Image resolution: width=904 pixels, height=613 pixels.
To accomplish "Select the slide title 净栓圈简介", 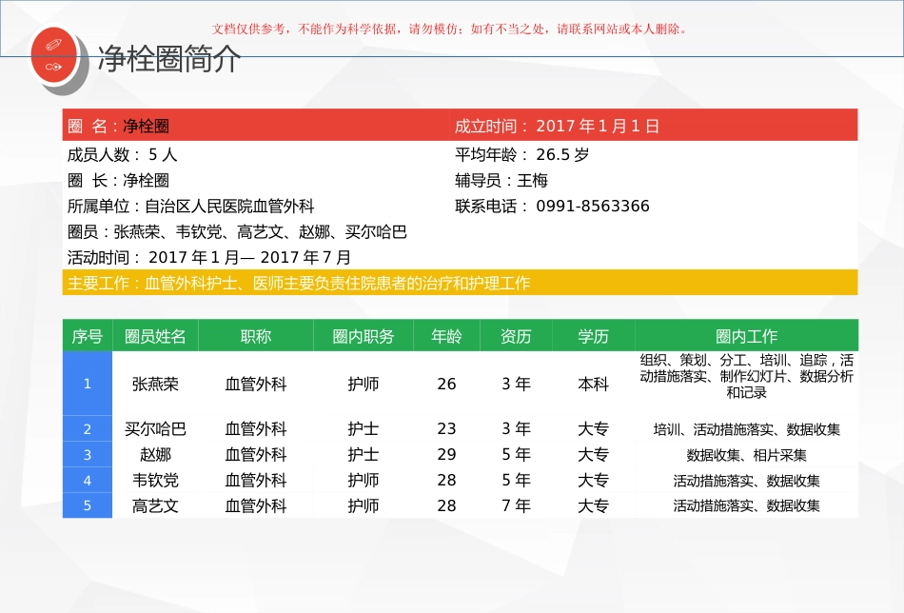I will click(169, 59).
